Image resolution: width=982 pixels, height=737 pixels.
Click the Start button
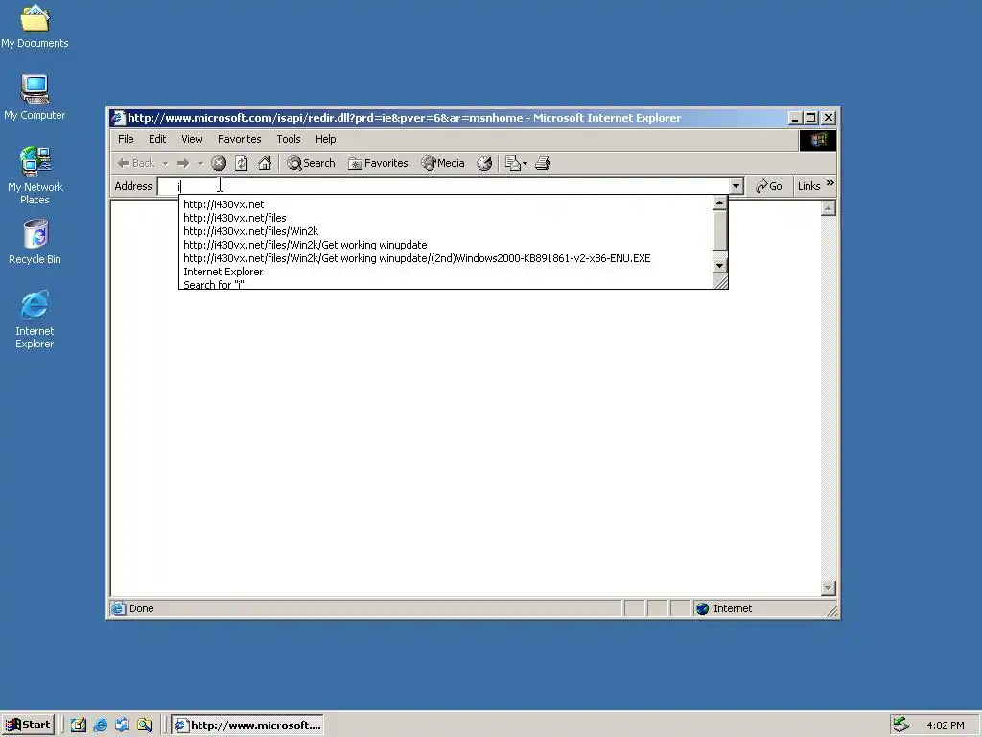click(x=28, y=725)
